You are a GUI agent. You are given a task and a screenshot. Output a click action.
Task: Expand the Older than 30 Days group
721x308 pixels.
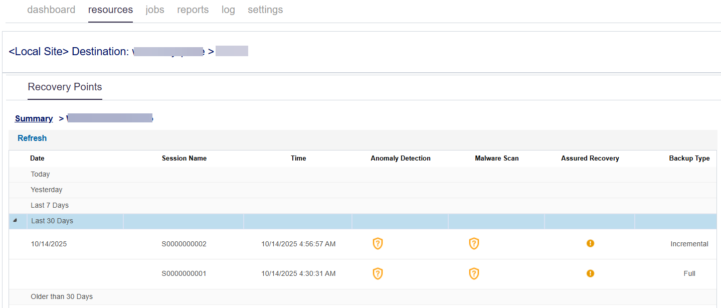coord(62,297)
